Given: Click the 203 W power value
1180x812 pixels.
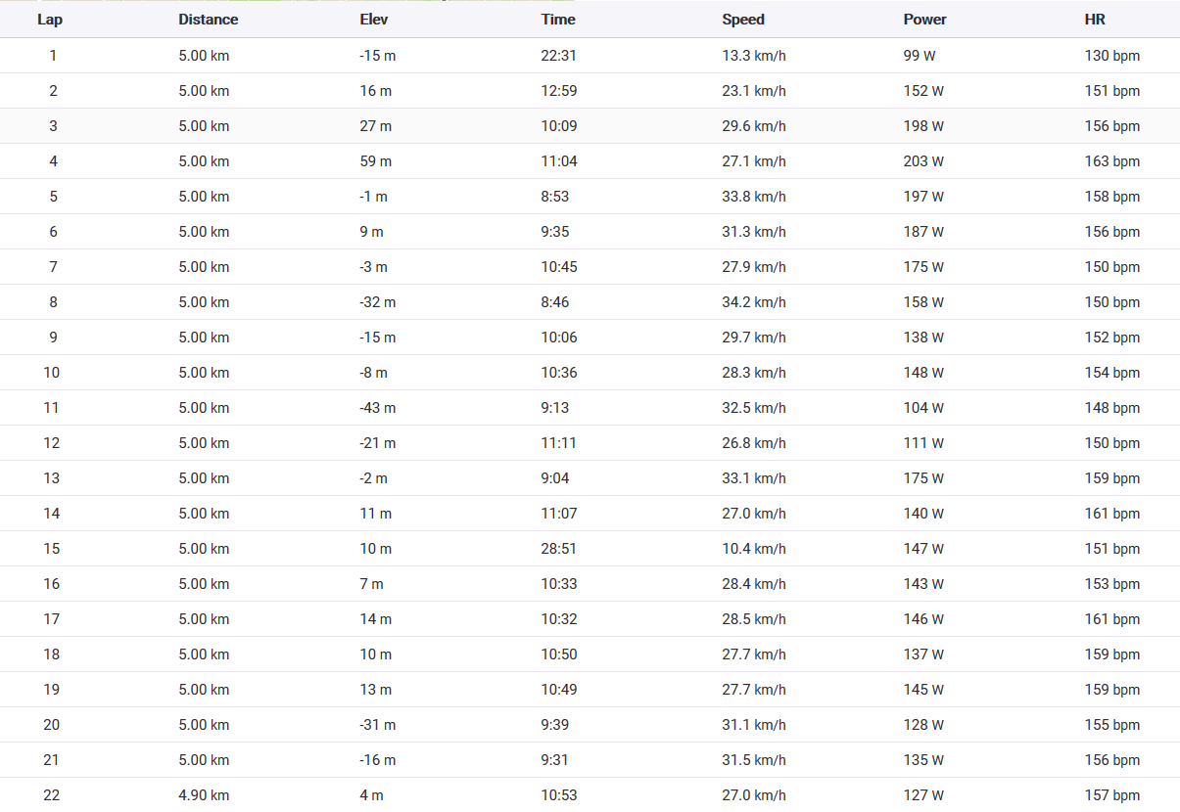Looking at the screenshot, I should (923, 161).
